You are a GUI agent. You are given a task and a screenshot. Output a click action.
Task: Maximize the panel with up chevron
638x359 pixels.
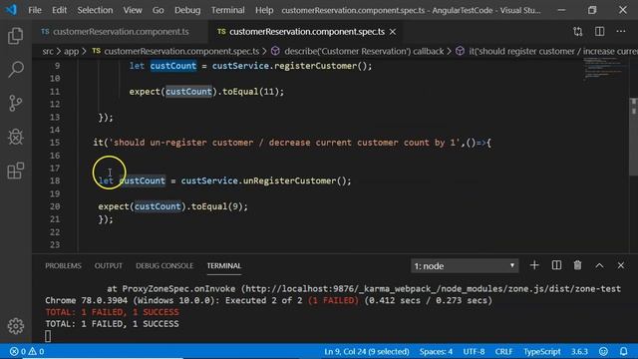599,266
